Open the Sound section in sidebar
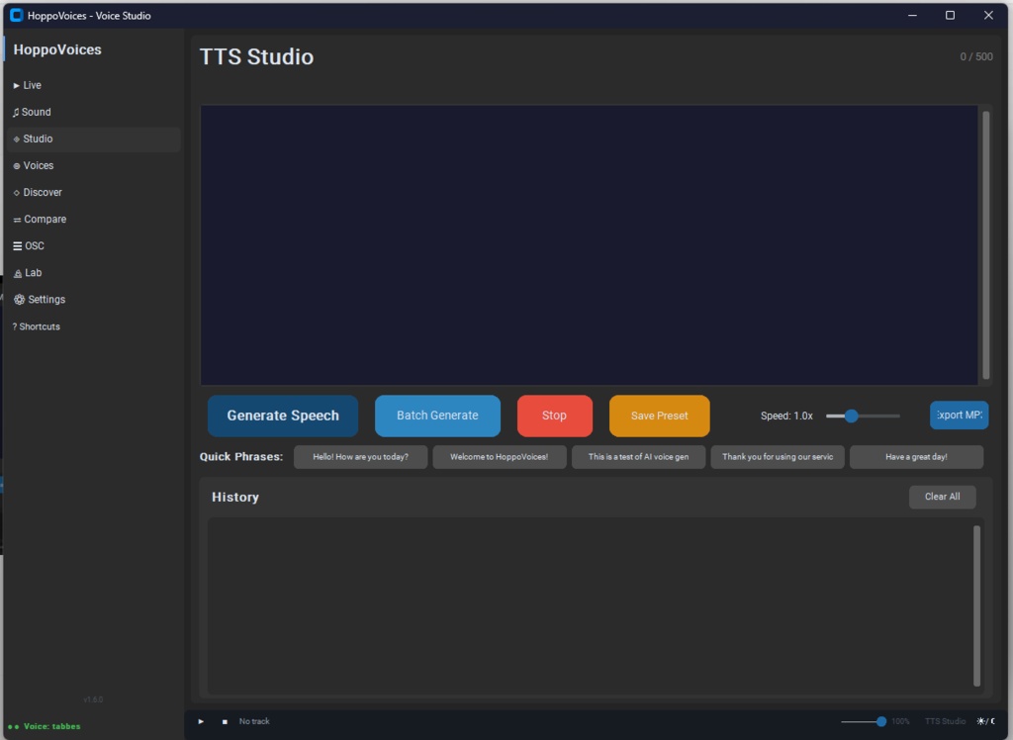 click(94, 112)
